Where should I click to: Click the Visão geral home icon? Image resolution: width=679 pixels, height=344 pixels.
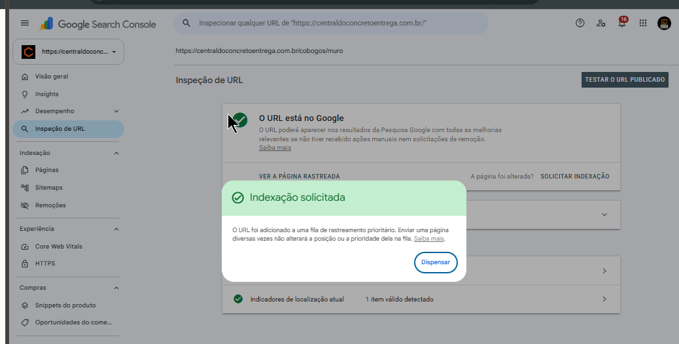point(25,77)
